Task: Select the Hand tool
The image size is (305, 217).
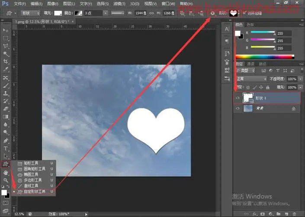Action: (6, 172)
